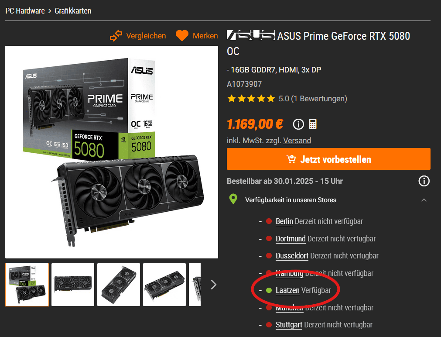Click the info icon beside Bestellbar date
The height and width of the screenshot is (337, 441).
click(x=424, y=181)
